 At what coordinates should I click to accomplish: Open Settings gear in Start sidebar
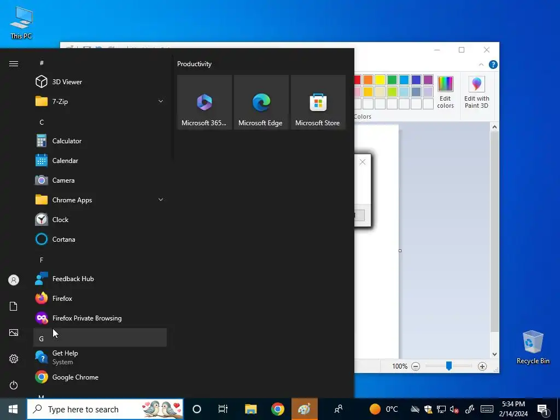pyautogui.click(x=14, y=359)
